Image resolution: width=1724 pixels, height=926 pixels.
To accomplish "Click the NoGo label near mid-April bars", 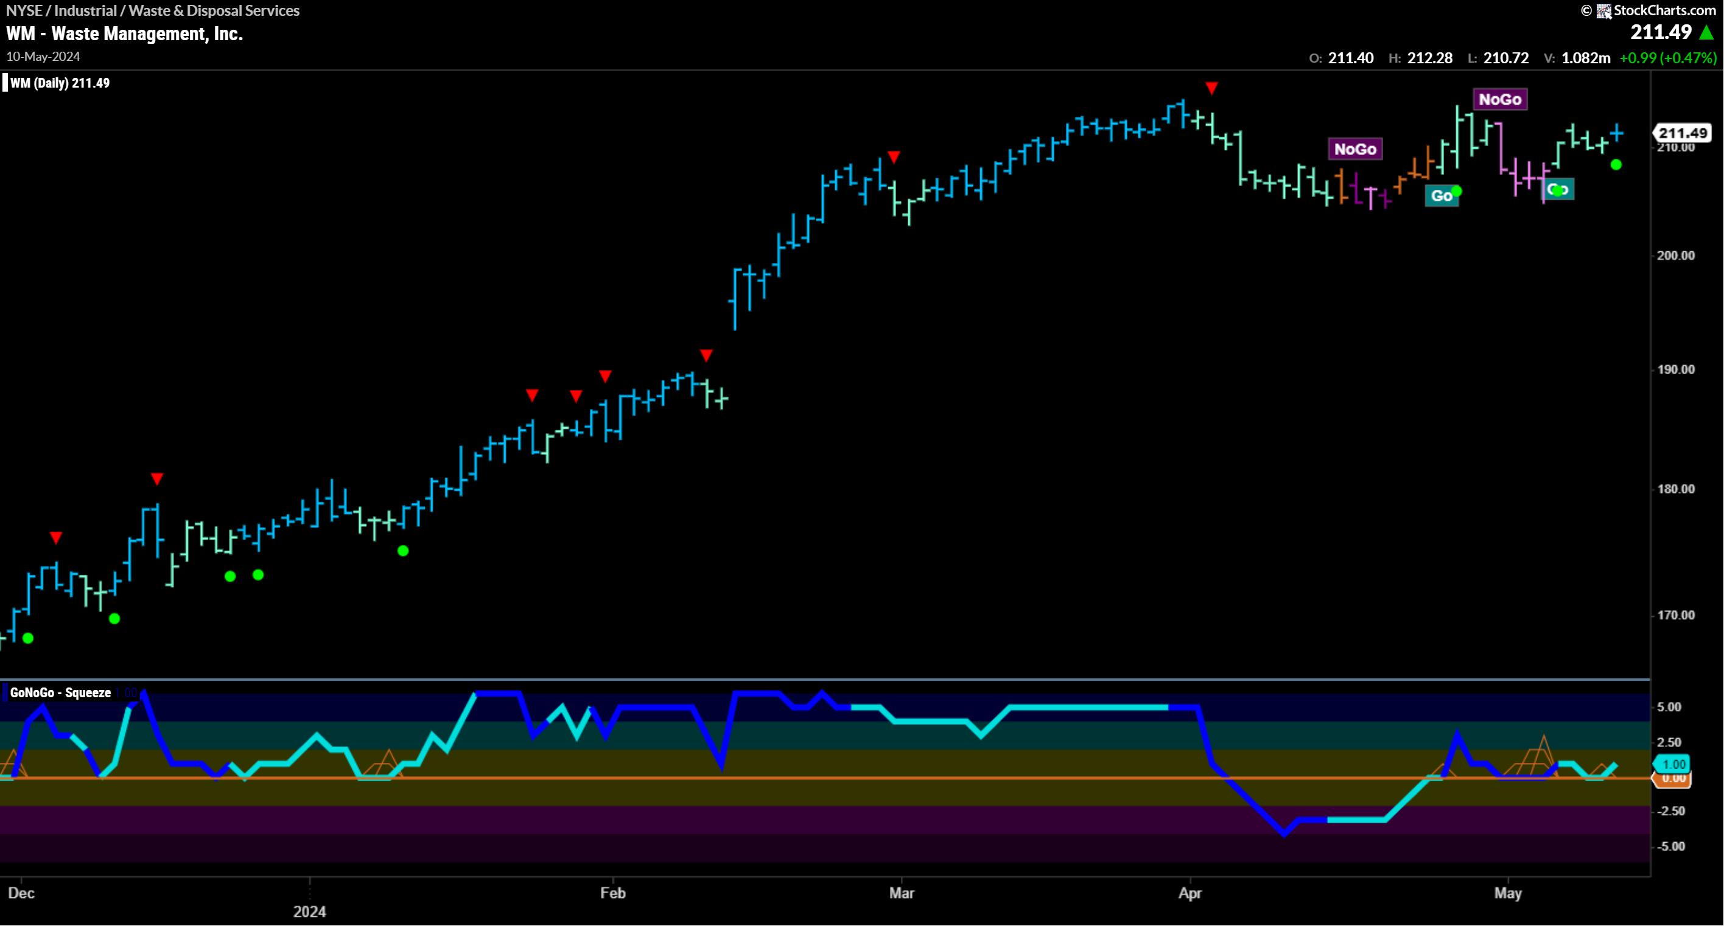I will click(x=1354, y=149).
